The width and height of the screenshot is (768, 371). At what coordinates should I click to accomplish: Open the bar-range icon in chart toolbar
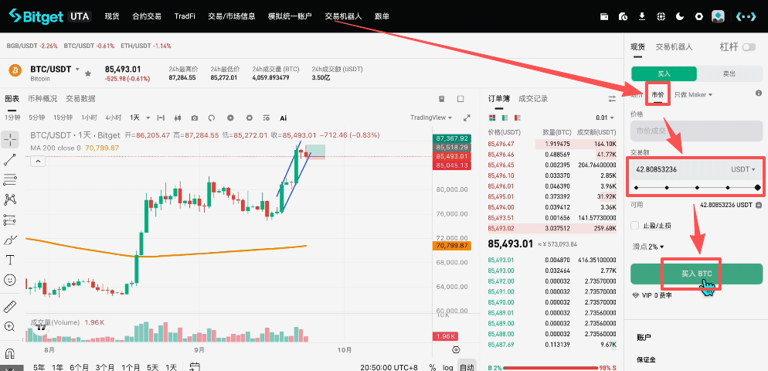pyautogui.click(x=161, y=117)
